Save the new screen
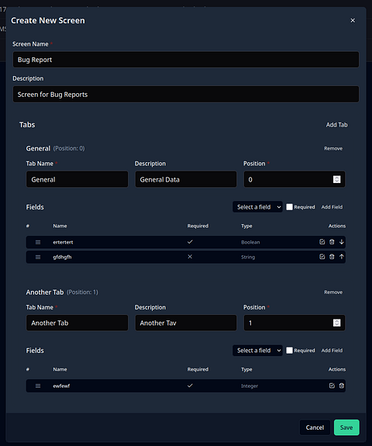 coord(346,427)
